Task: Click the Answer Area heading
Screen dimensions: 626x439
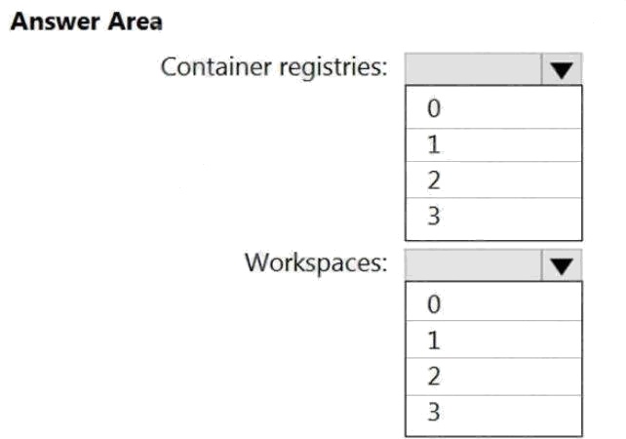Action: 85,21
